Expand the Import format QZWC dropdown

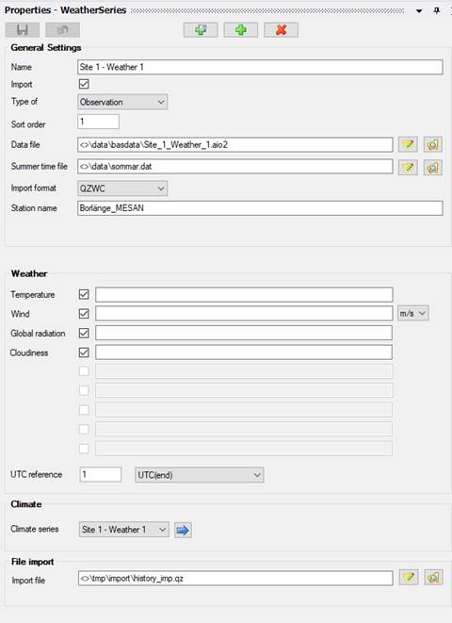(122, 189)
